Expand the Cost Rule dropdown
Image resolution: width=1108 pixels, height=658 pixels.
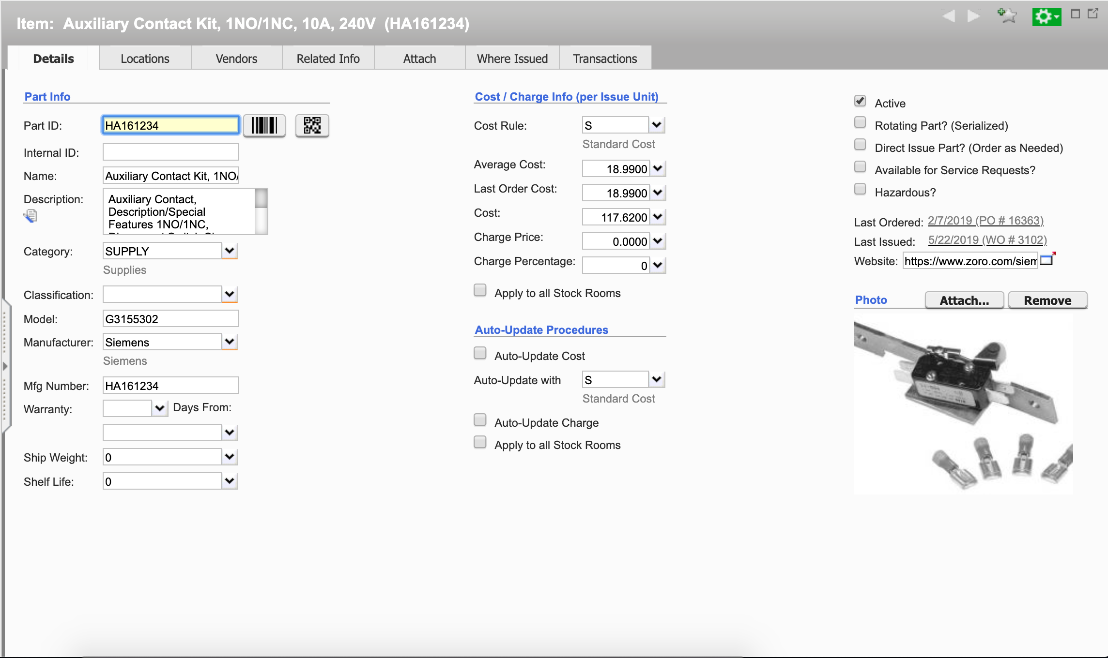(x=657, y=125)
